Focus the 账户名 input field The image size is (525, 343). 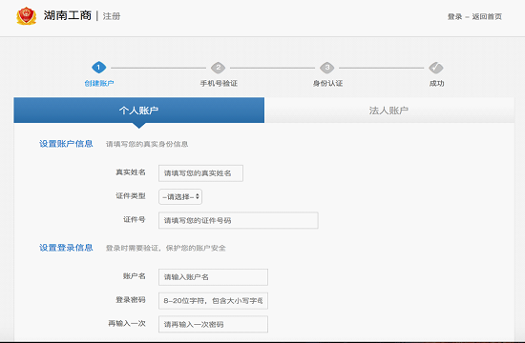tap(213, 277)
